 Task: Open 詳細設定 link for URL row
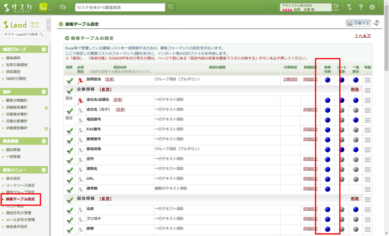point(310,179)
